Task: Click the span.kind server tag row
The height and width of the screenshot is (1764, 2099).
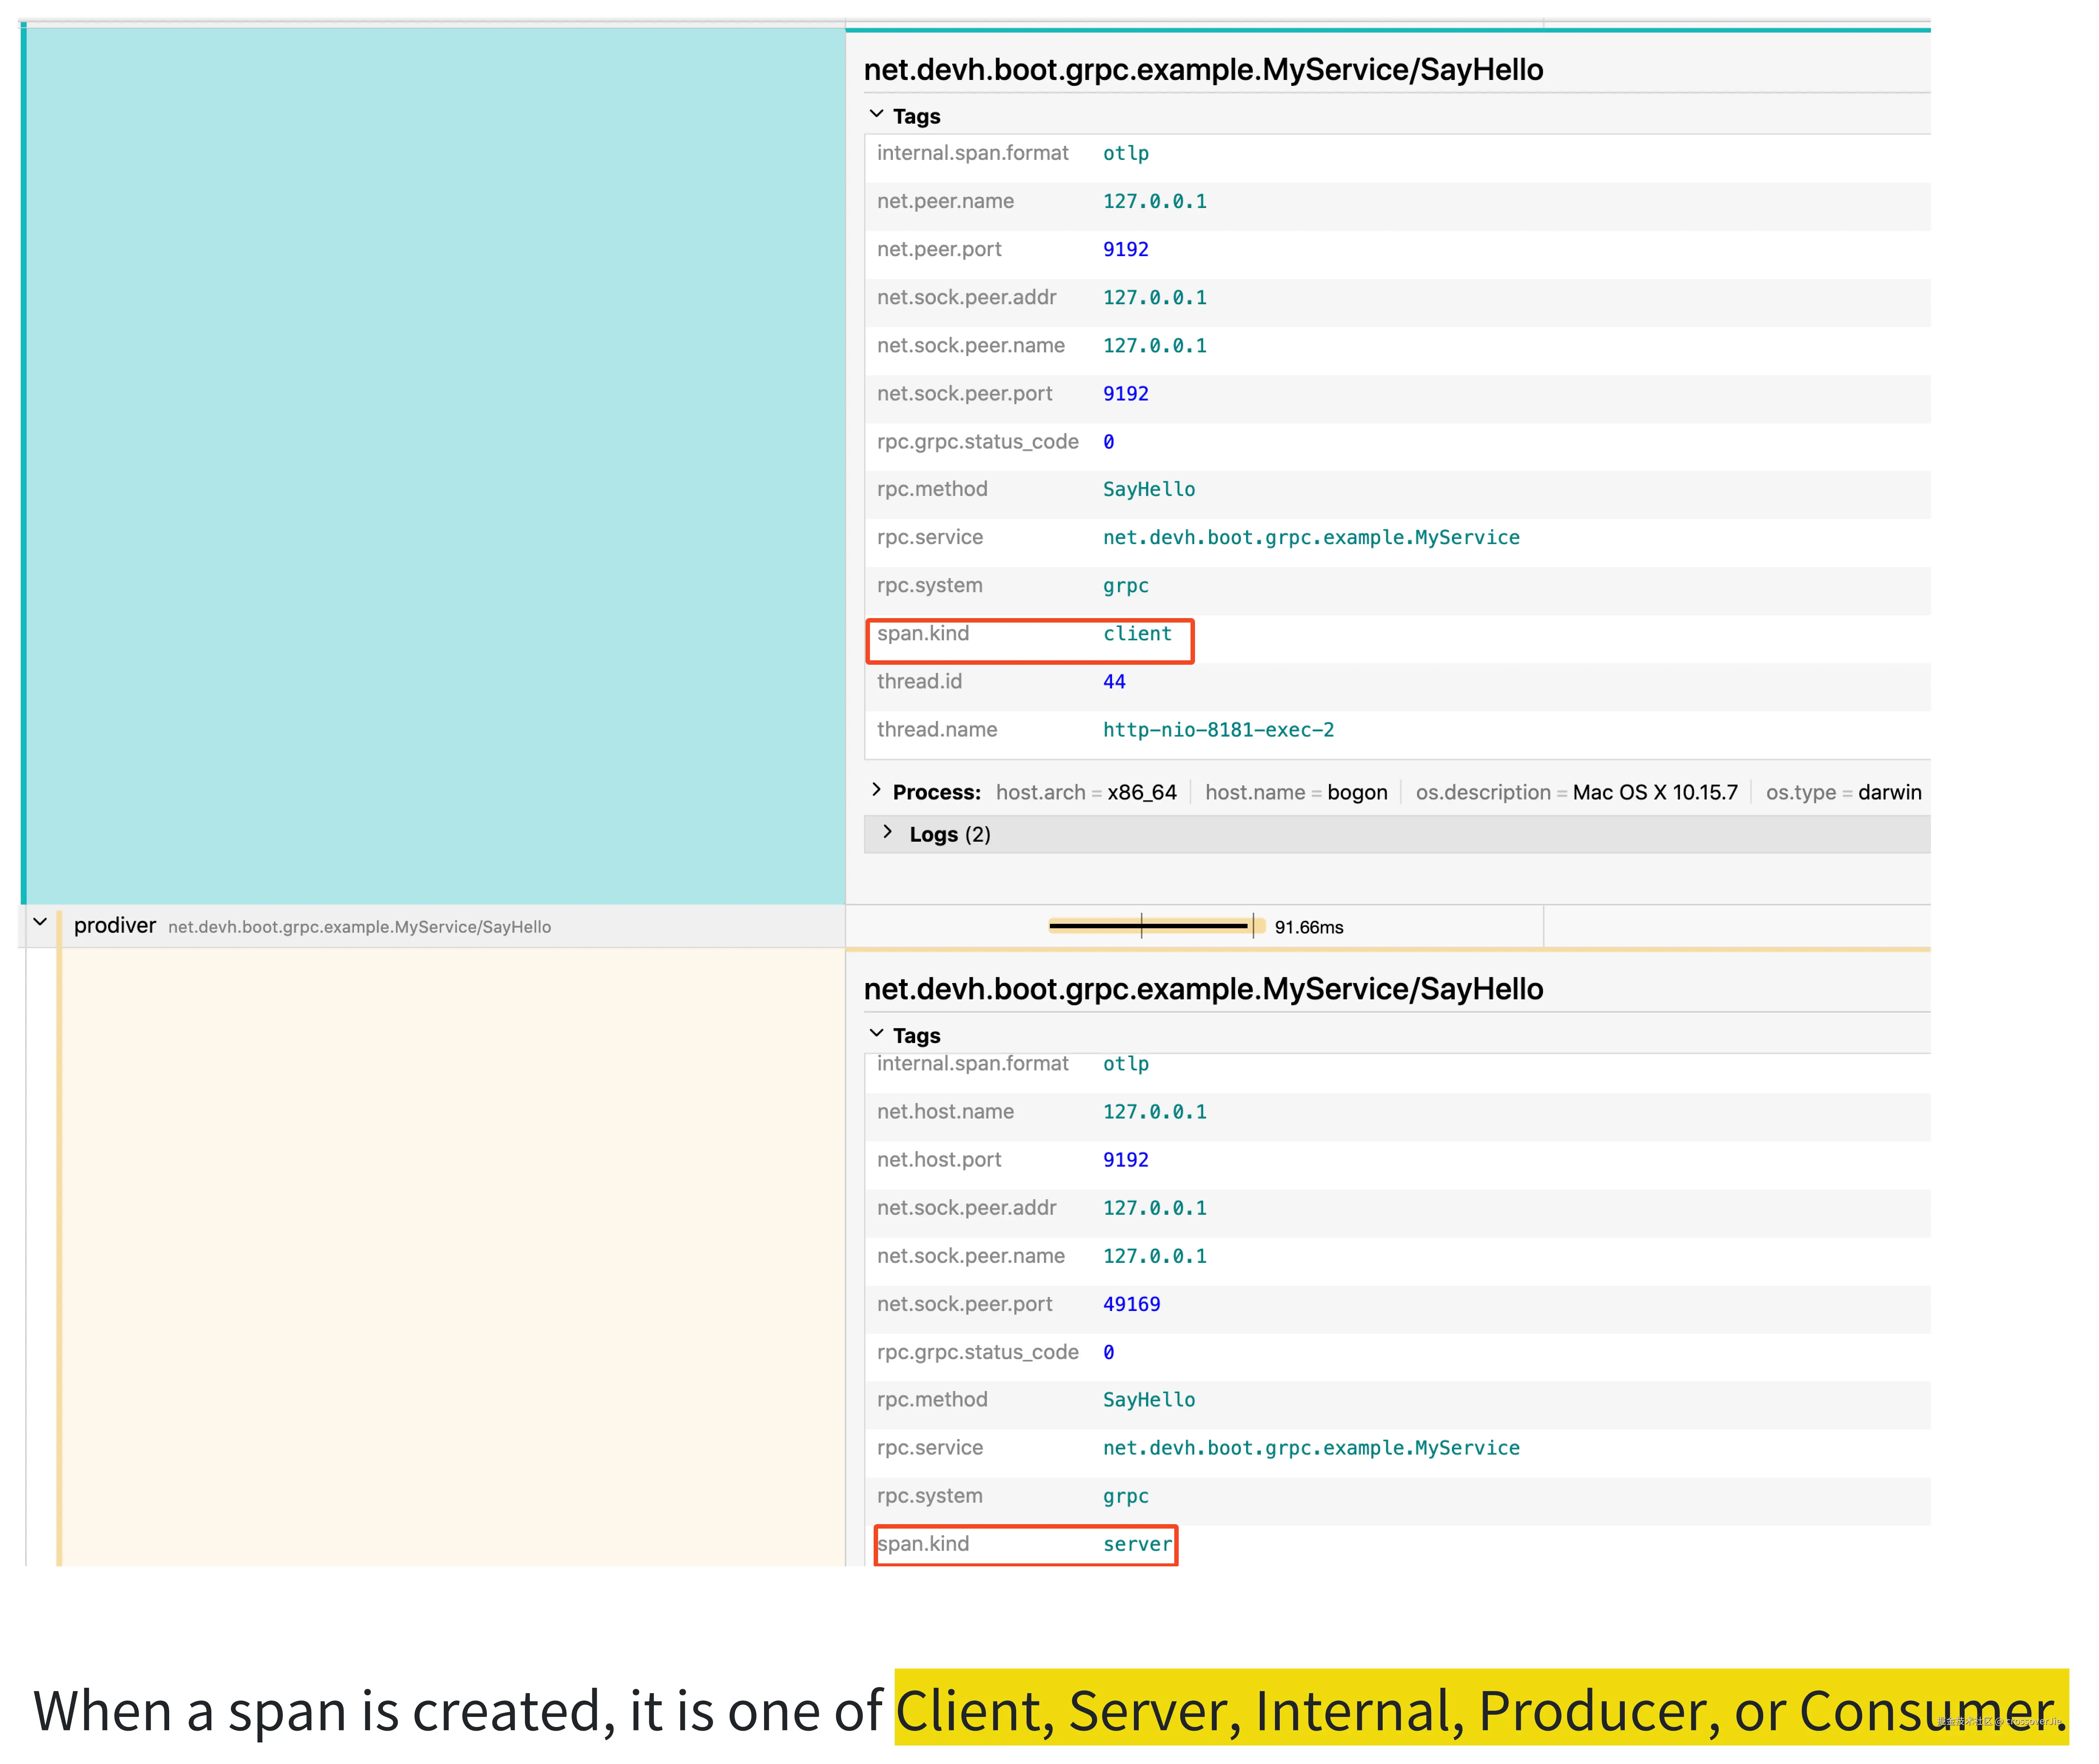Action: pos(1025,1545)
